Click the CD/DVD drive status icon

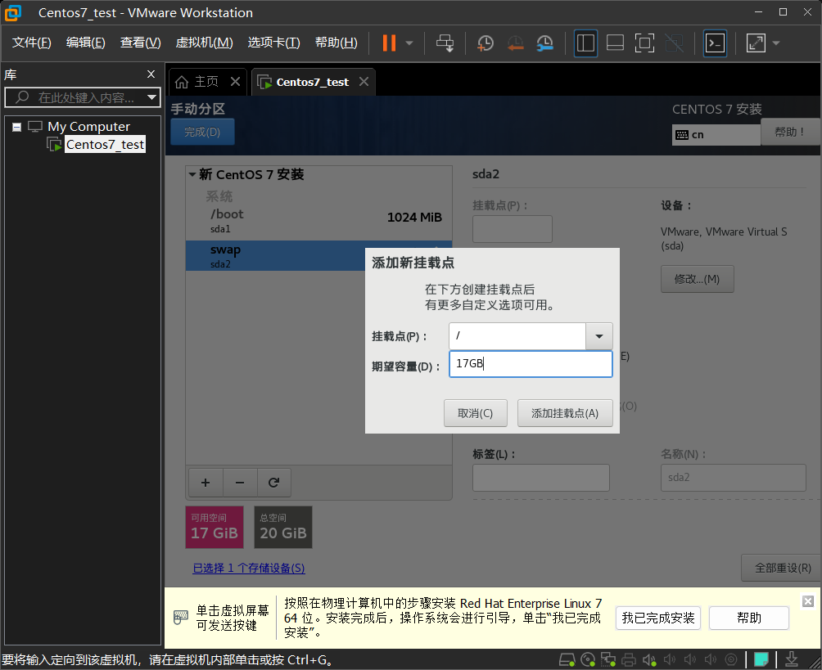coord(588,660)
